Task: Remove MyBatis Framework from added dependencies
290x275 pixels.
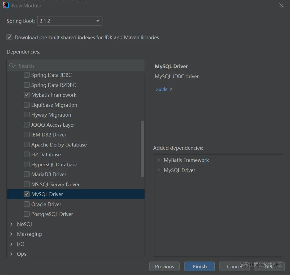Action: 159,160
